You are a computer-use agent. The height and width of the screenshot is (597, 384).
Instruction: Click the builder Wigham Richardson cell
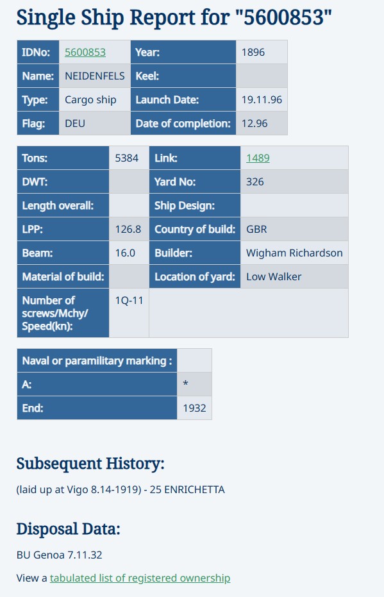(x=294, y=253)
